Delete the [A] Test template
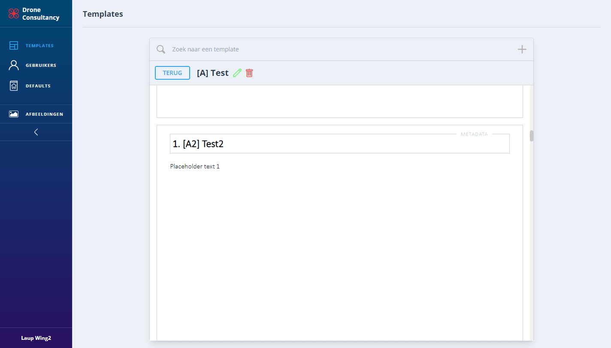 tap(249, 73)
